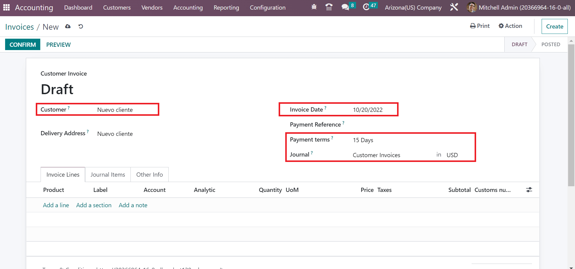Click the Payment Reference help question mark
This screenshot has width=575, height=269.
(343, 122)
